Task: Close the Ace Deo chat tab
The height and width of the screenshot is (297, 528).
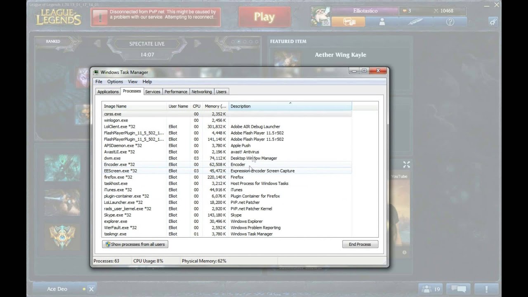Action: [92, 289]
